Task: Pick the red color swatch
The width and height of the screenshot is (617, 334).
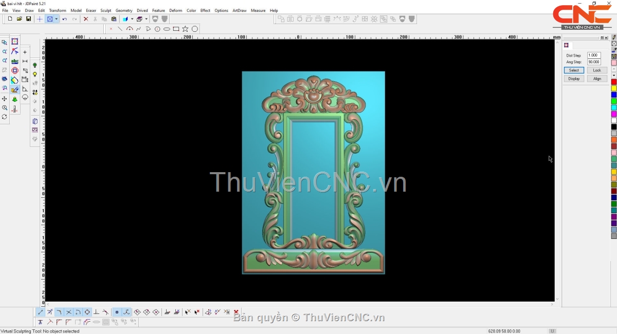Action: (x=614, y=82)
